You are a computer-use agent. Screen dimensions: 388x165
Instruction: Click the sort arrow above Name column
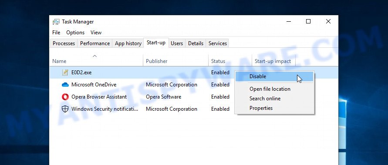click(94, 56)
